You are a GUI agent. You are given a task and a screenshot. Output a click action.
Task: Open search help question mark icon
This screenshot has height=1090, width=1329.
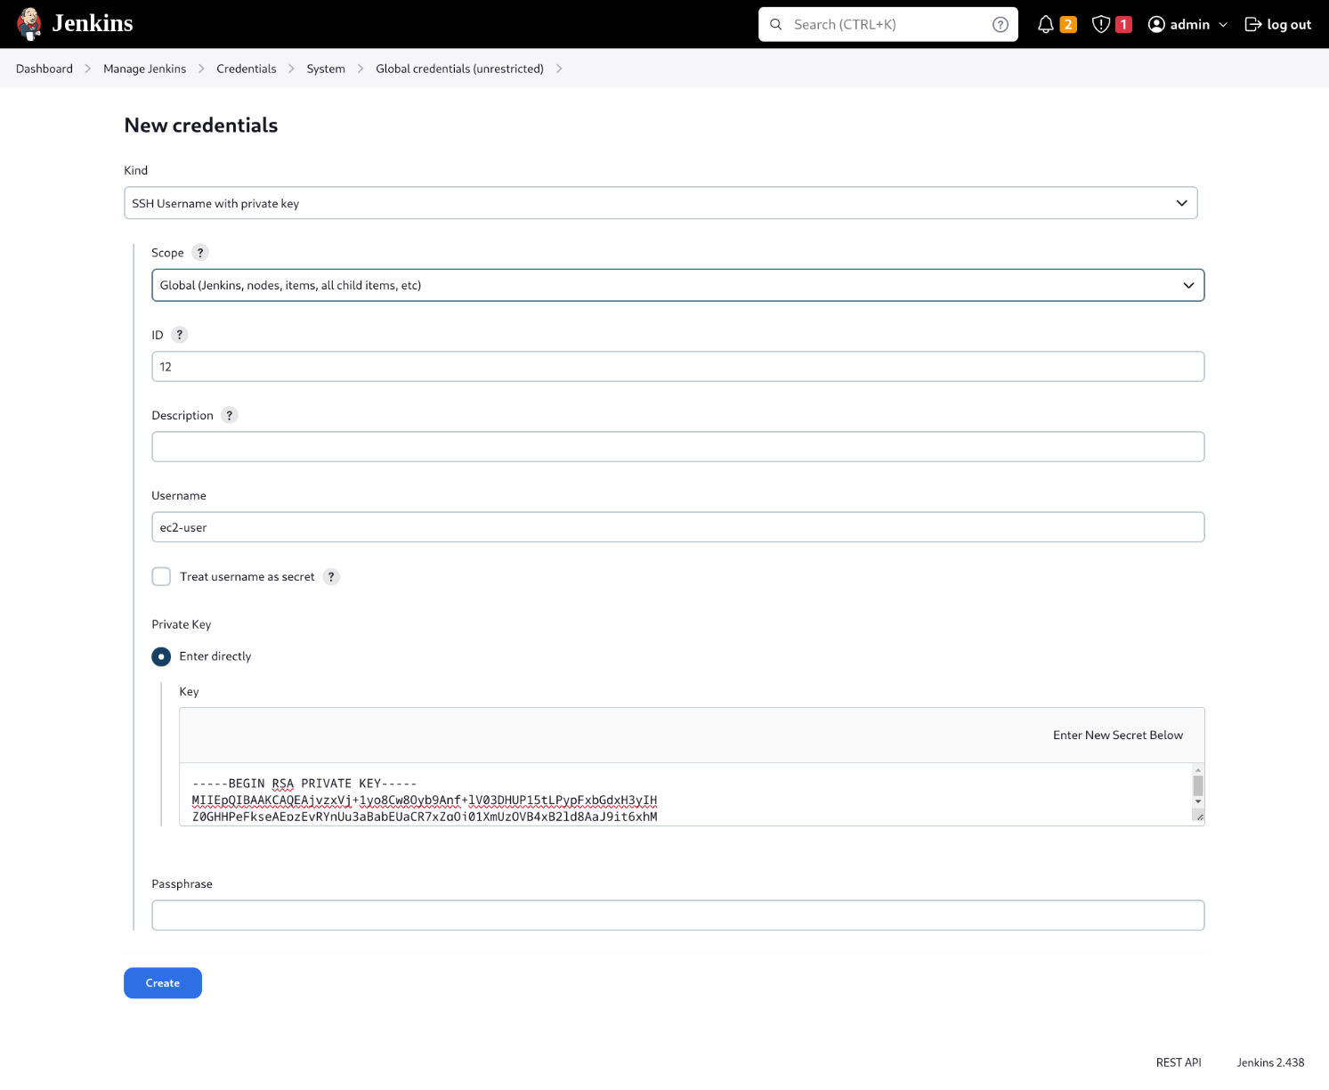pos(1001,25)
